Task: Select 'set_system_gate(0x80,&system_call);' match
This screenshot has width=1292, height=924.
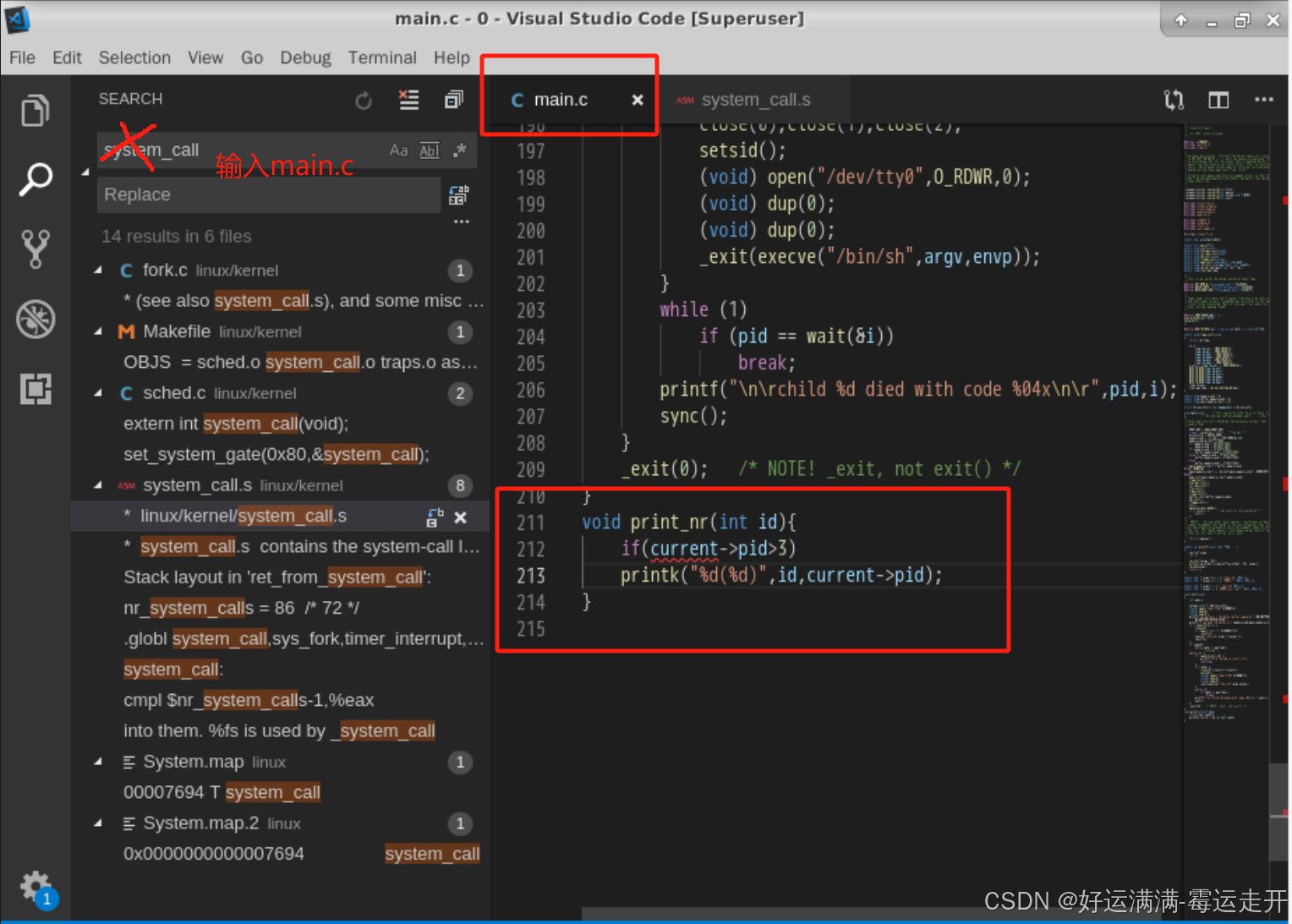Action: pyautogui.click(x=276, y=455)
